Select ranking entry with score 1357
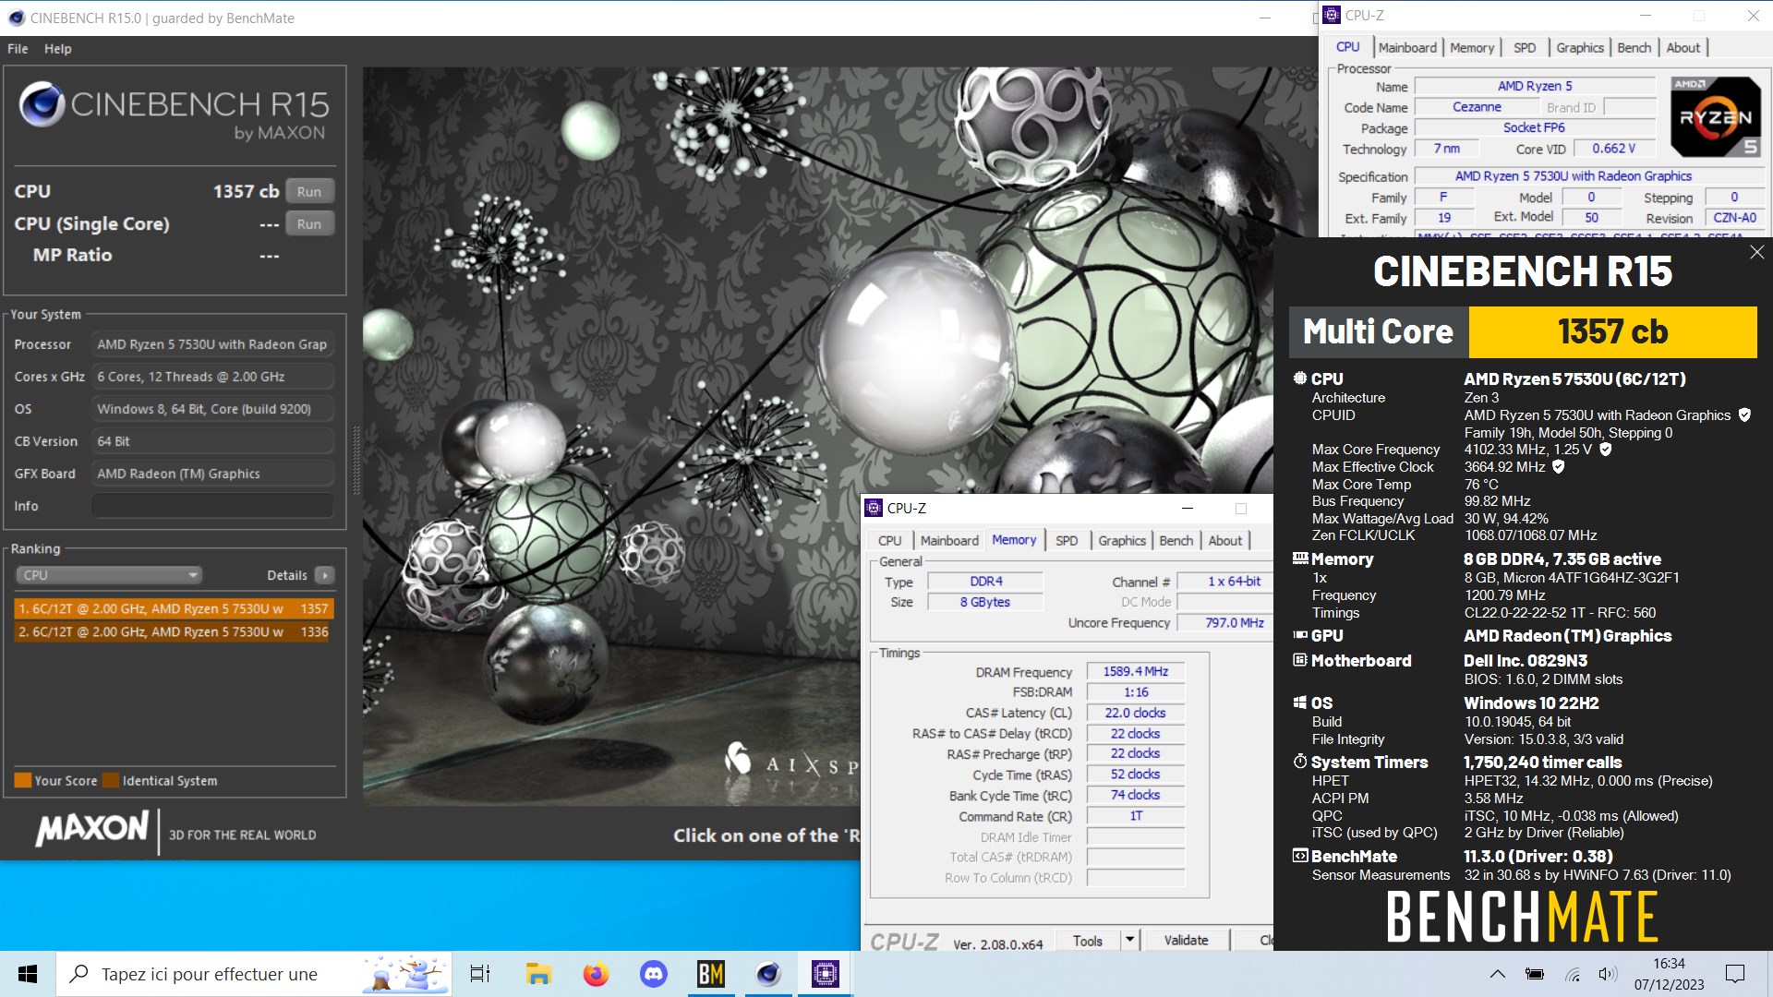Viewport: 1773px width, 997px height. 174,608
